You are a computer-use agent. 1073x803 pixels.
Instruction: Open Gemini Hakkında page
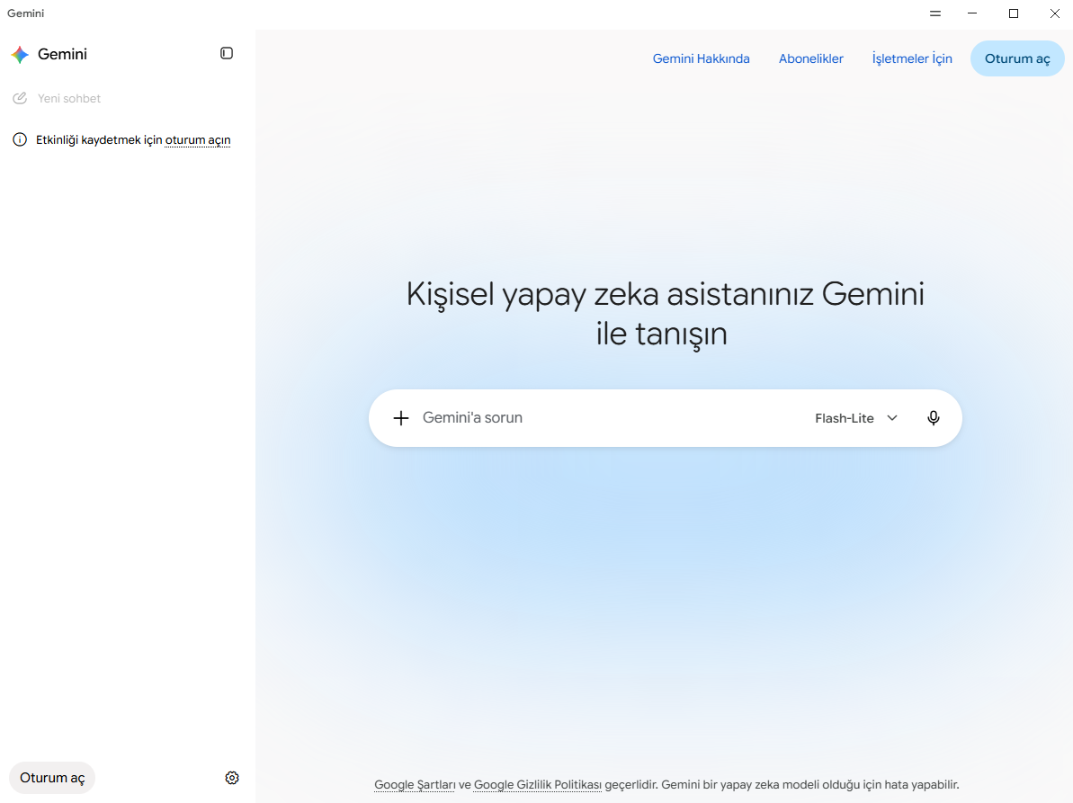point(701,58)
